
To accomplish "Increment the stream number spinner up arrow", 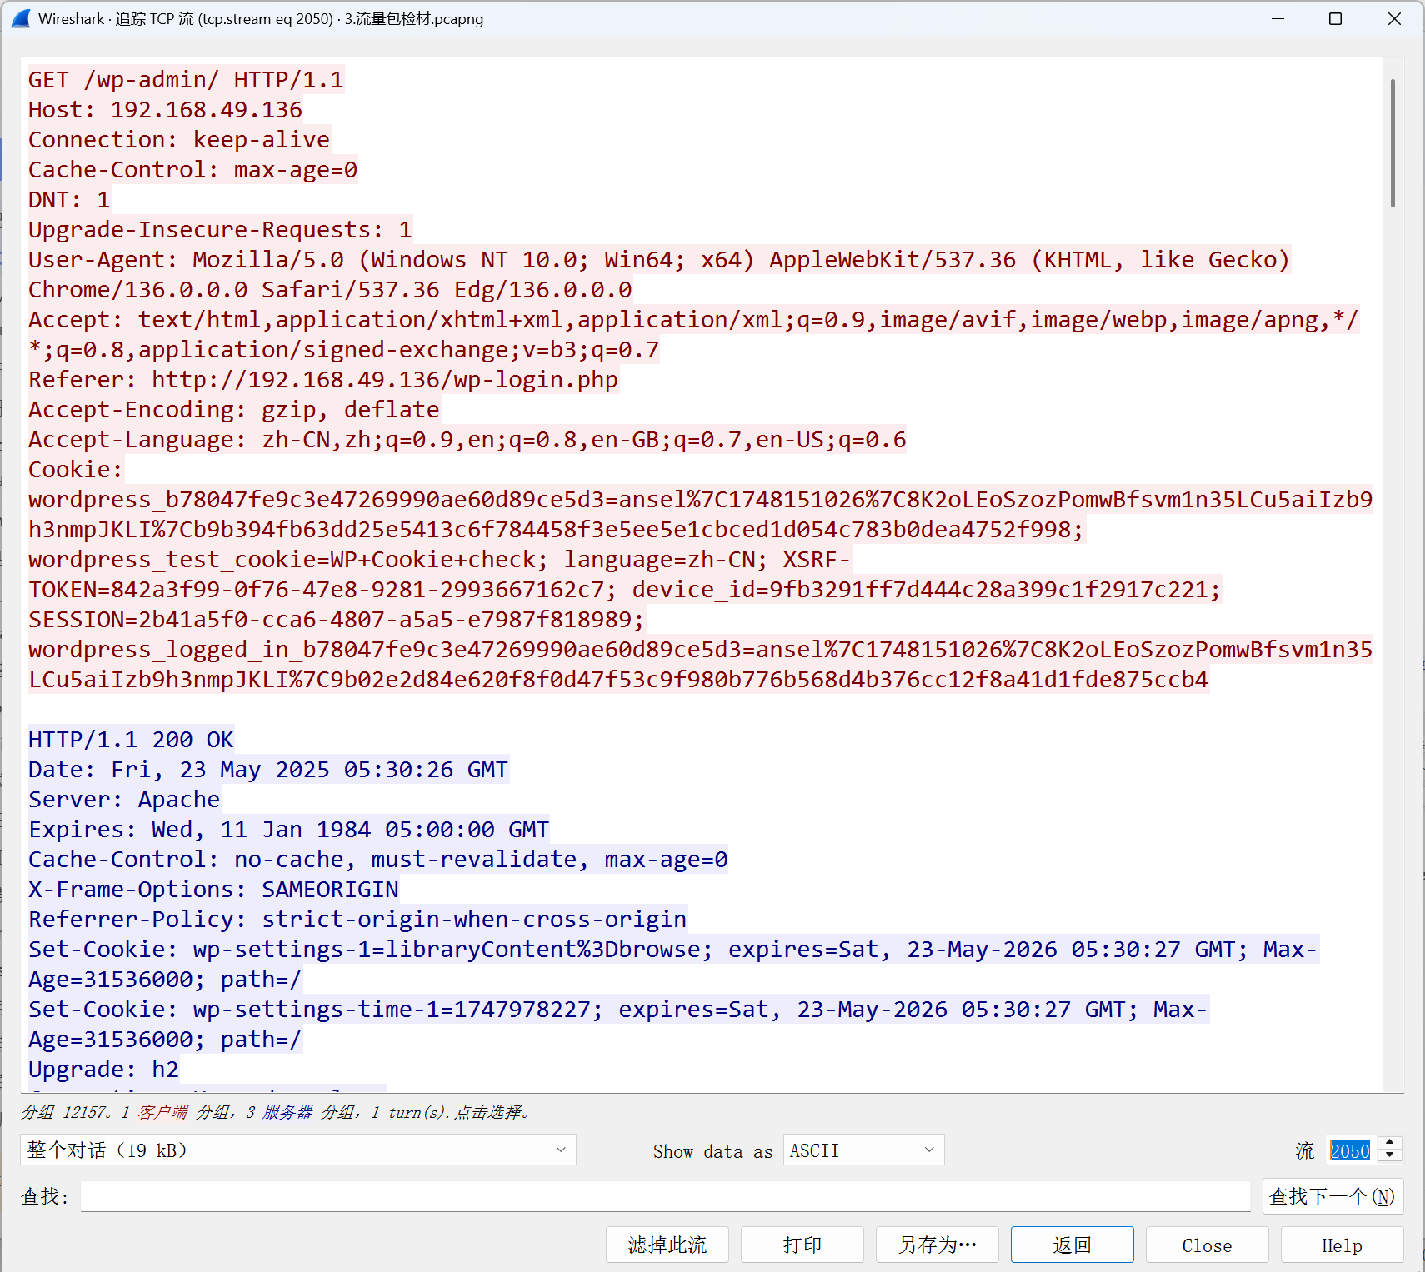I will (x=1389, y=1143).
